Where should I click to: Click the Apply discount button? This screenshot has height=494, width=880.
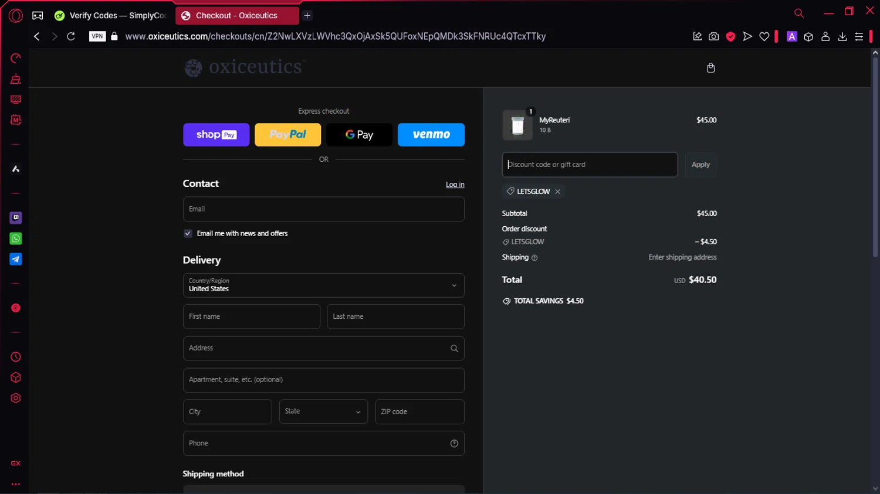[x=700, y=165]
